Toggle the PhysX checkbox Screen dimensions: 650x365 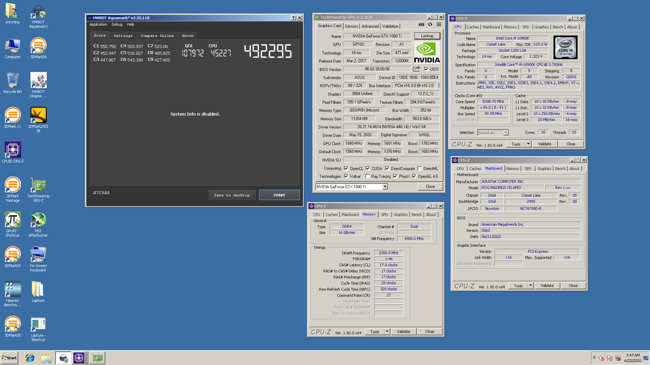coord(395,176)
